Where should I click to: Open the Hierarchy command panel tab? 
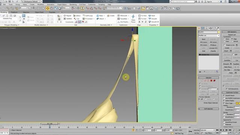(x=207, y=28)
